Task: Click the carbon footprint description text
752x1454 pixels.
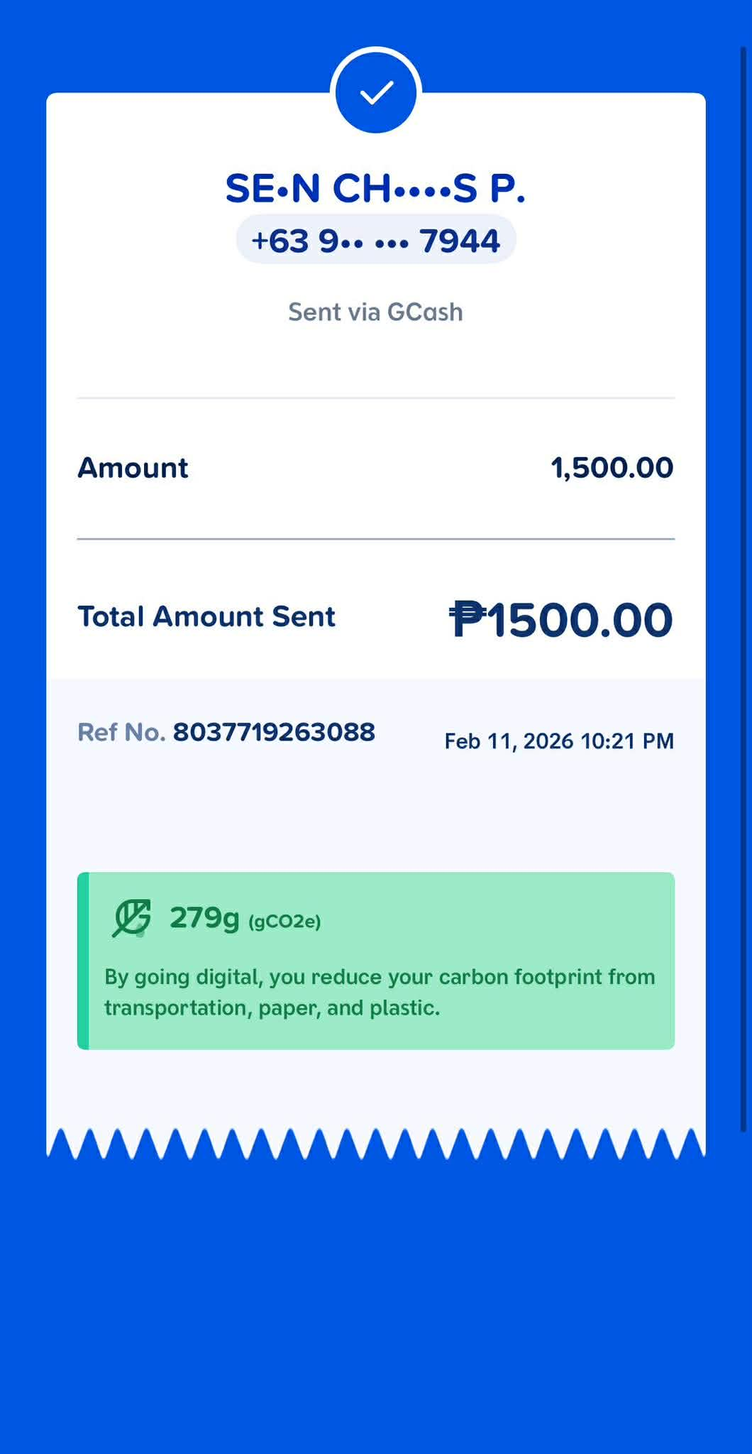Action: [380, 993]
